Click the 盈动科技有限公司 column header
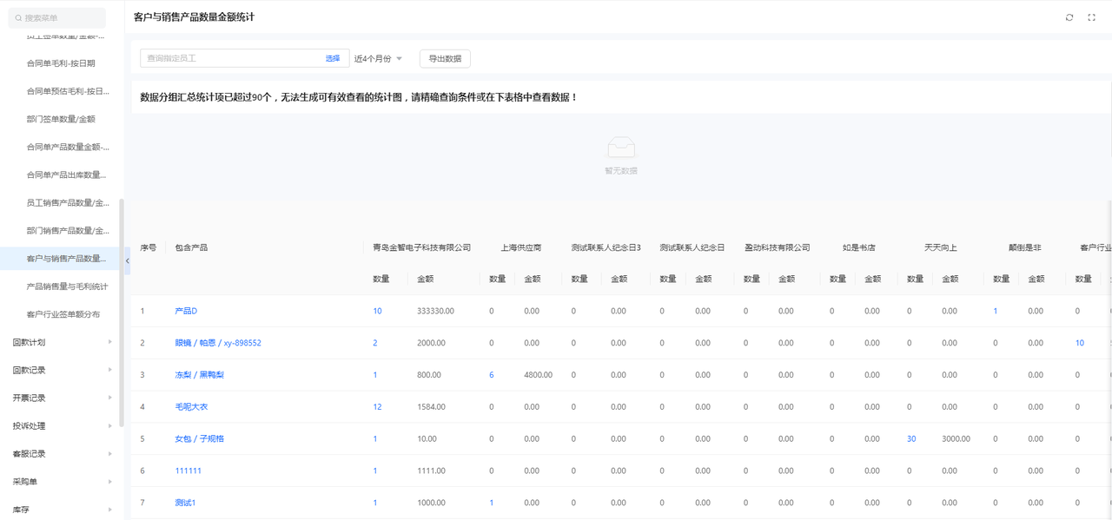The width and height of the screenshot is (1112, 520). (778, 247)
